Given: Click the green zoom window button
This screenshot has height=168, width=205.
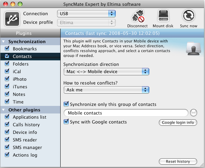Looking at the screenshot, I should click(20, 4).
